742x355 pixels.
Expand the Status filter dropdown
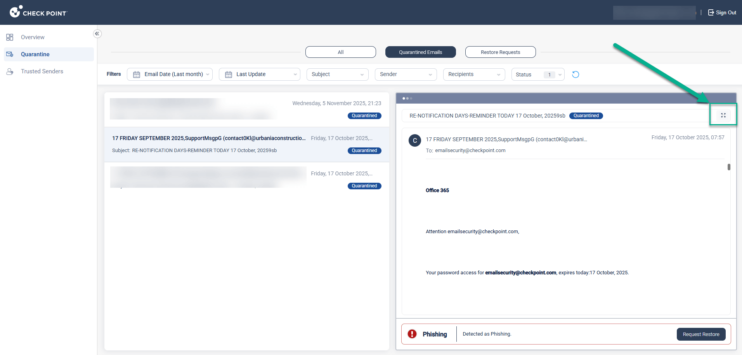[x=537, y=74]
